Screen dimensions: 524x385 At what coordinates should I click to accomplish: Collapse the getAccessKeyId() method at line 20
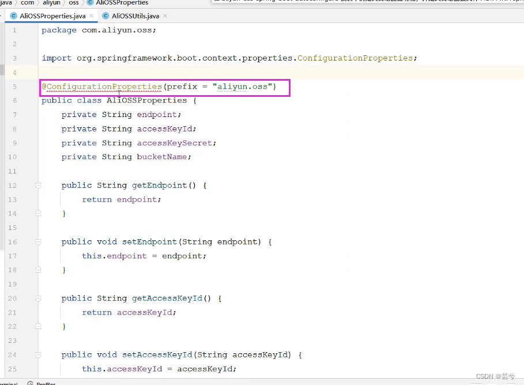pyautogui.click(x=38, y=298)
